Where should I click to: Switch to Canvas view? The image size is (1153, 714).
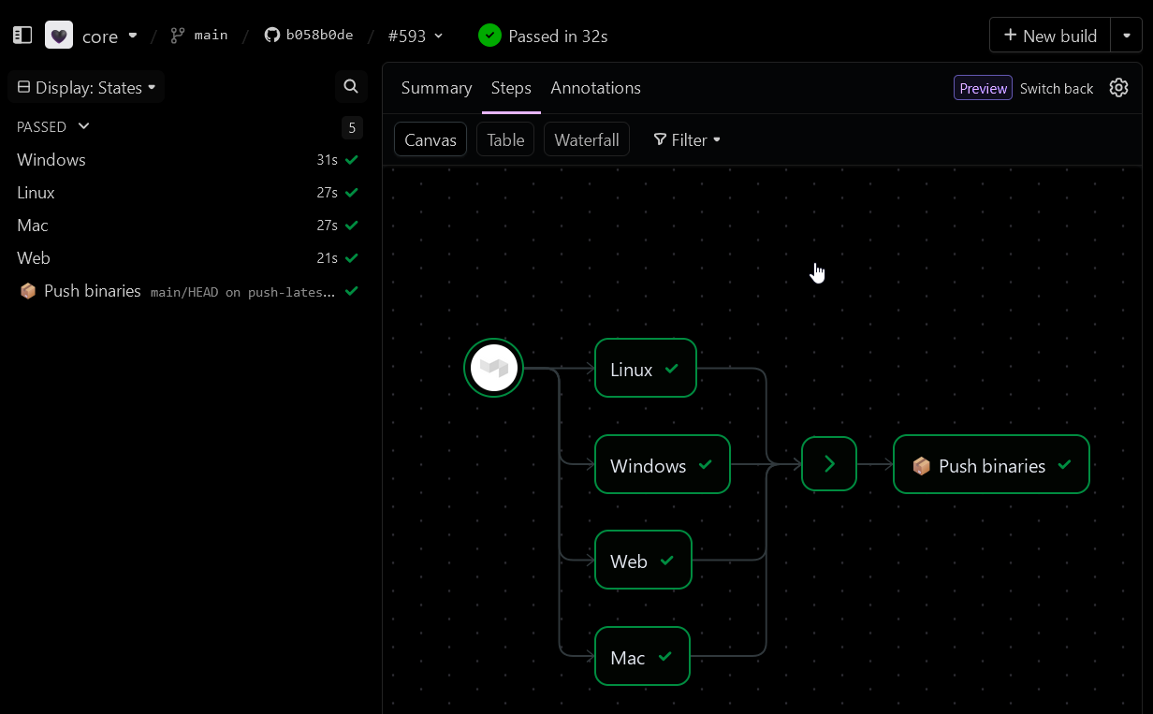pos(431,140)
